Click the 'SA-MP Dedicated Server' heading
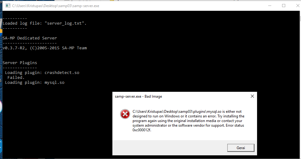Image resolution: width=301 pixels, height=159 pixels. point(30,38)
